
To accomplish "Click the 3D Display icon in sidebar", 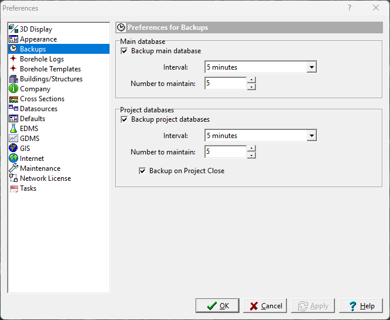I will point(13,29).
